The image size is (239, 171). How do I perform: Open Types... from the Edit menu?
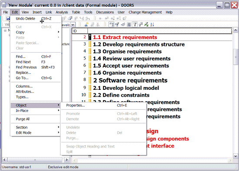[36, 97]
